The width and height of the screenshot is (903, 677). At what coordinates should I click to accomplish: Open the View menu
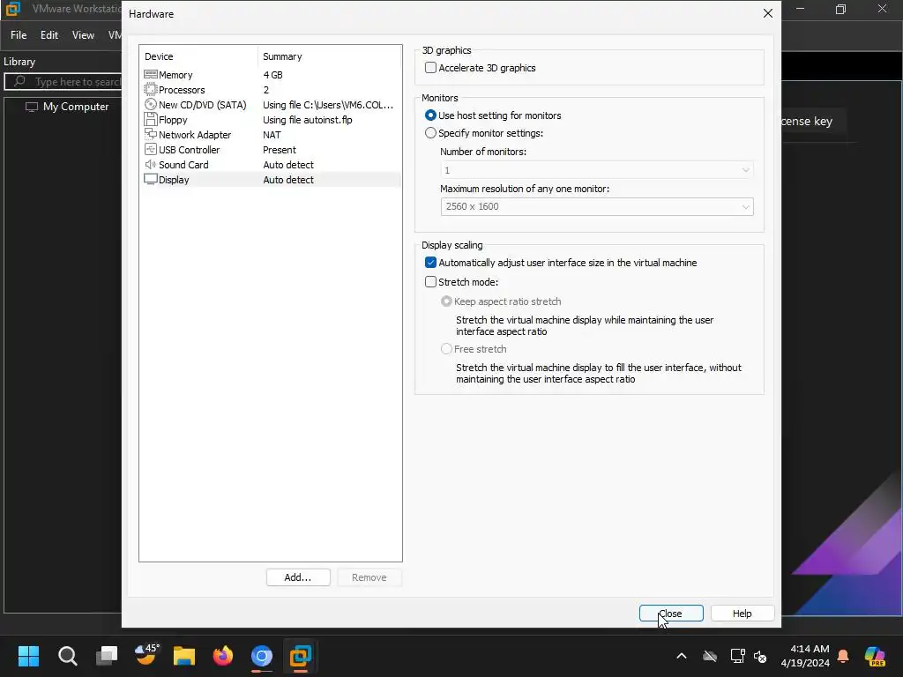click(x=83, y=35)
